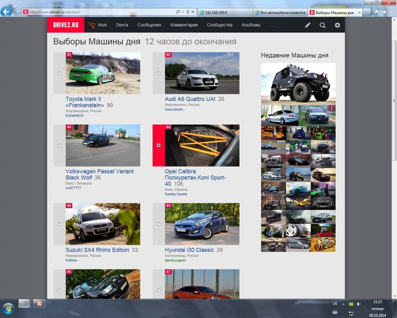Switch to the Все автомобили клиентов tab
397x318 pixels.
[x=280, y=12]
